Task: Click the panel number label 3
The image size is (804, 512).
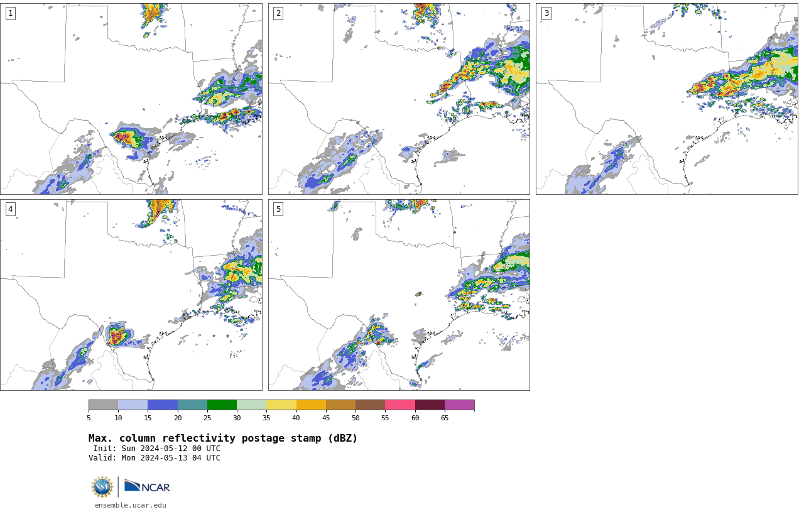Action: (x=546, y=13)
